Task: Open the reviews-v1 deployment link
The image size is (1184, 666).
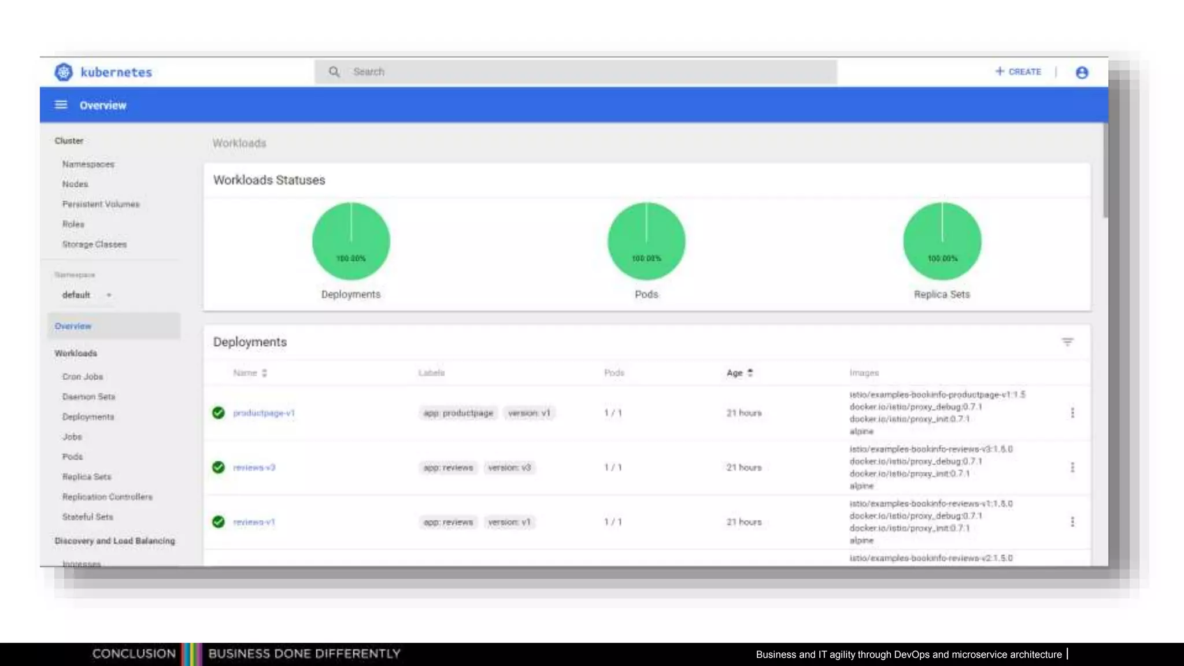Action: coord(254,521)
